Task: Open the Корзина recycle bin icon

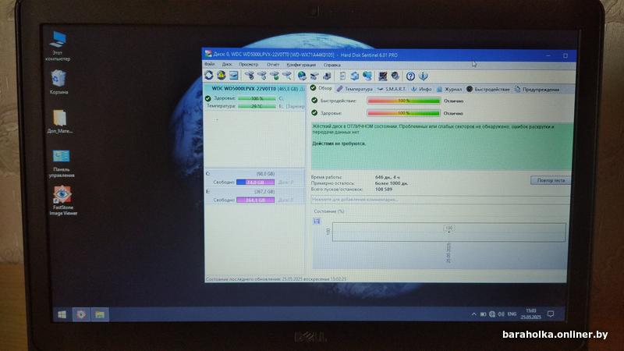Action: pyautogui.click(x=58, y=82)
